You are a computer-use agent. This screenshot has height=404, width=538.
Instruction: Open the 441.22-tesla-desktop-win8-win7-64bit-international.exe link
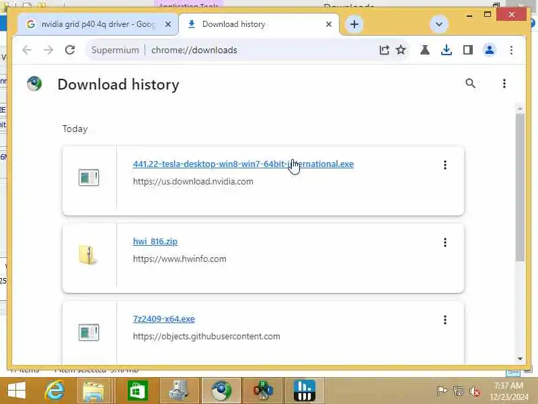point(243,164)
